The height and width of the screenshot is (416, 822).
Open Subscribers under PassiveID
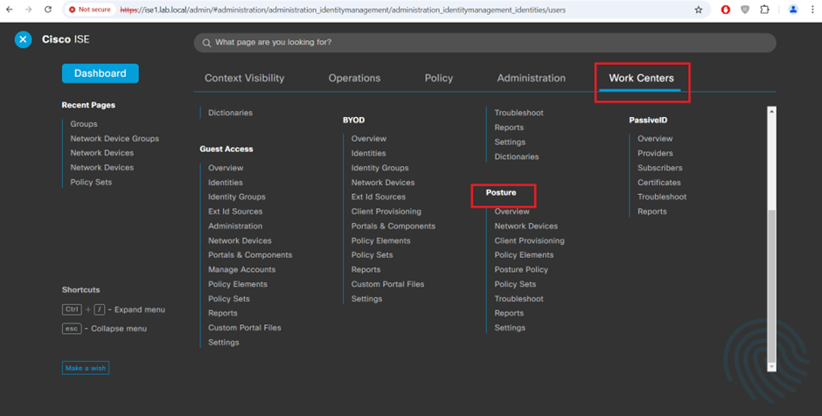tap(660, 168)
